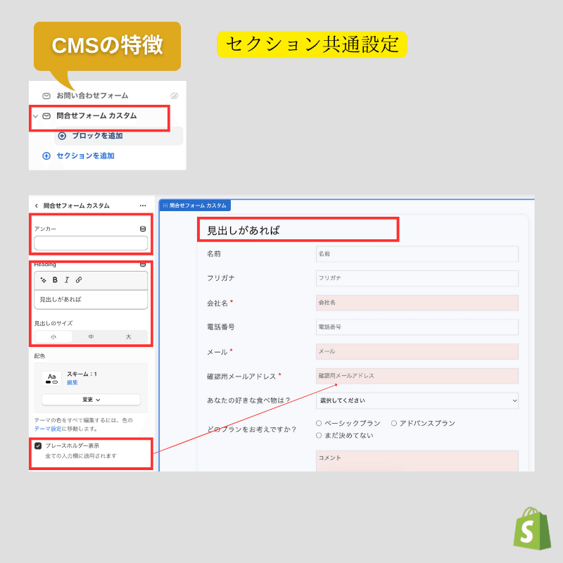Image resolution: width=563 pixels, height=563 pixels.
Task: Click the Shopify logo in the corner
Action: [531, 529]
